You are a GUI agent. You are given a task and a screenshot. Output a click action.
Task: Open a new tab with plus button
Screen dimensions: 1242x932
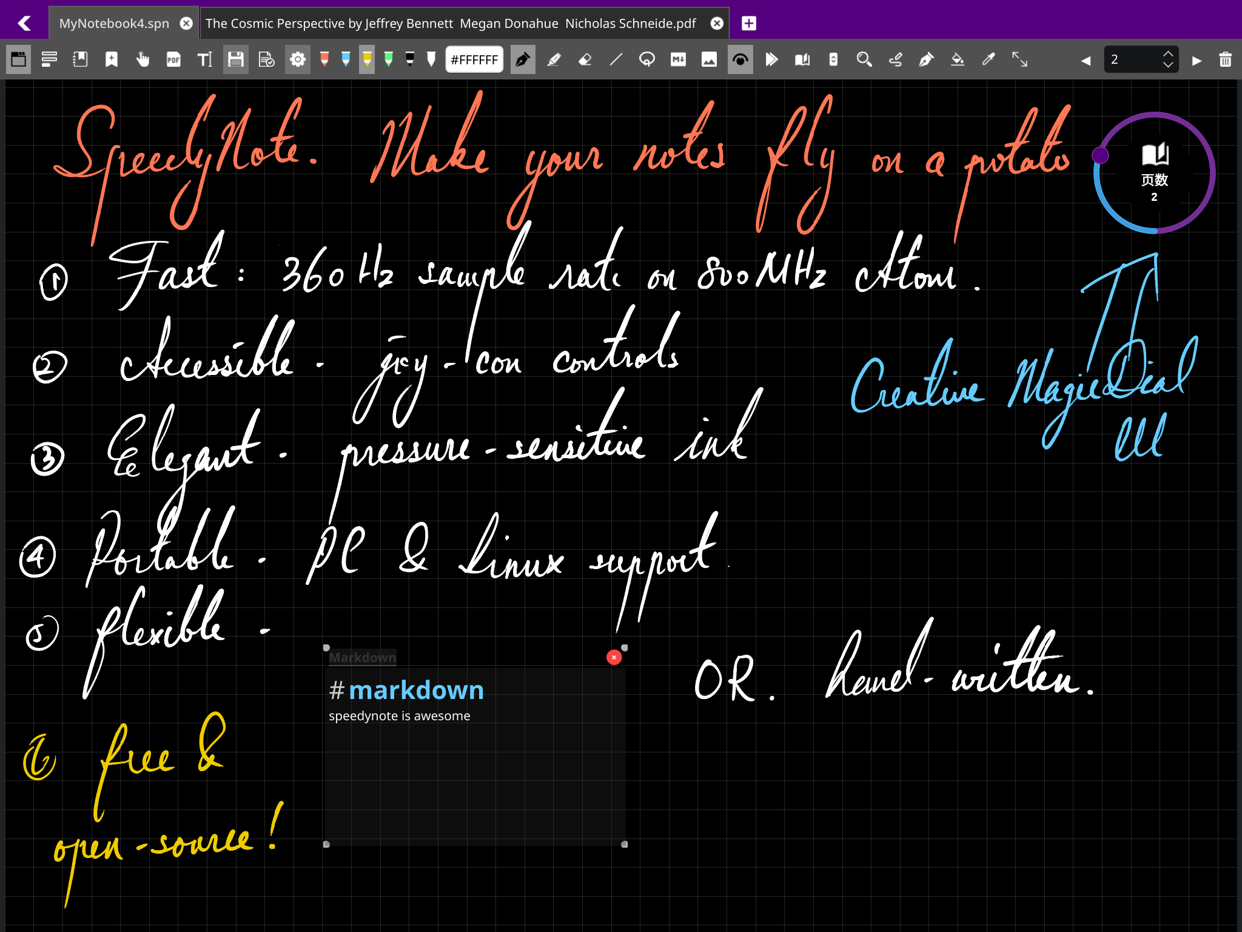[749, 23]
